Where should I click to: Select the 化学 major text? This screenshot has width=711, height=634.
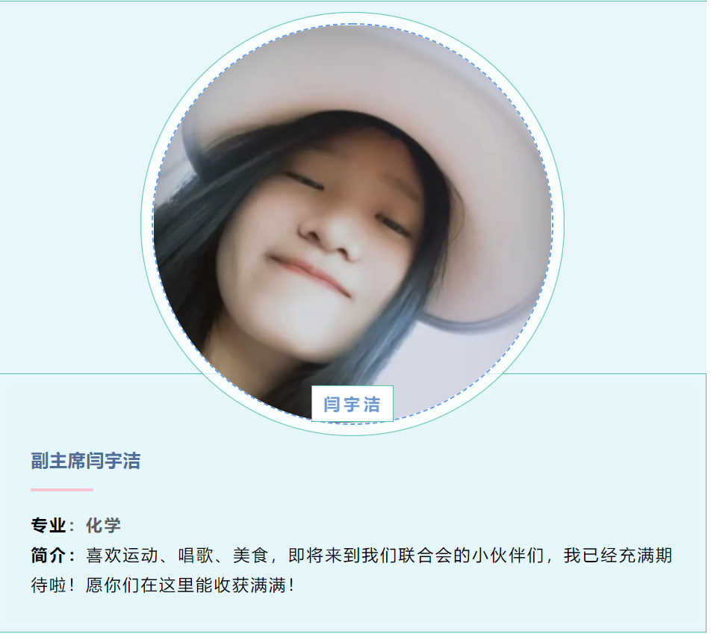pyautogui.click(x=103, y=526)
